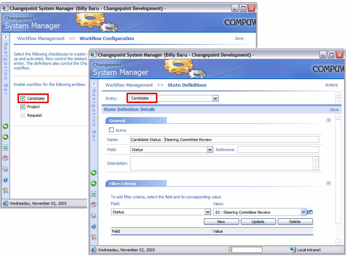This screenshot has height=256, width=347.
Task: Click the New filter criteria button
Action: (x=221, y=222)
